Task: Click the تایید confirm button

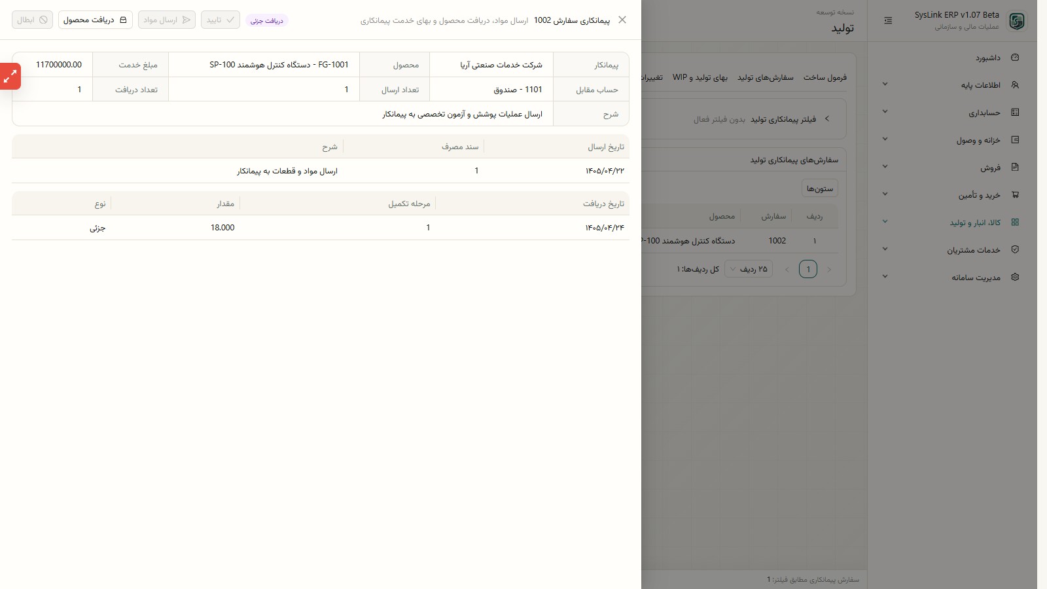Action: coord(221,20)
